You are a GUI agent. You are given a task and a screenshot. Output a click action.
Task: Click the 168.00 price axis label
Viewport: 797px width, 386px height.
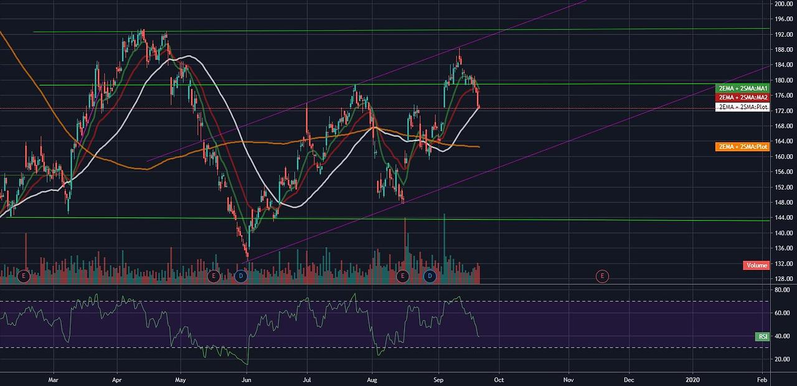point(783,126)
